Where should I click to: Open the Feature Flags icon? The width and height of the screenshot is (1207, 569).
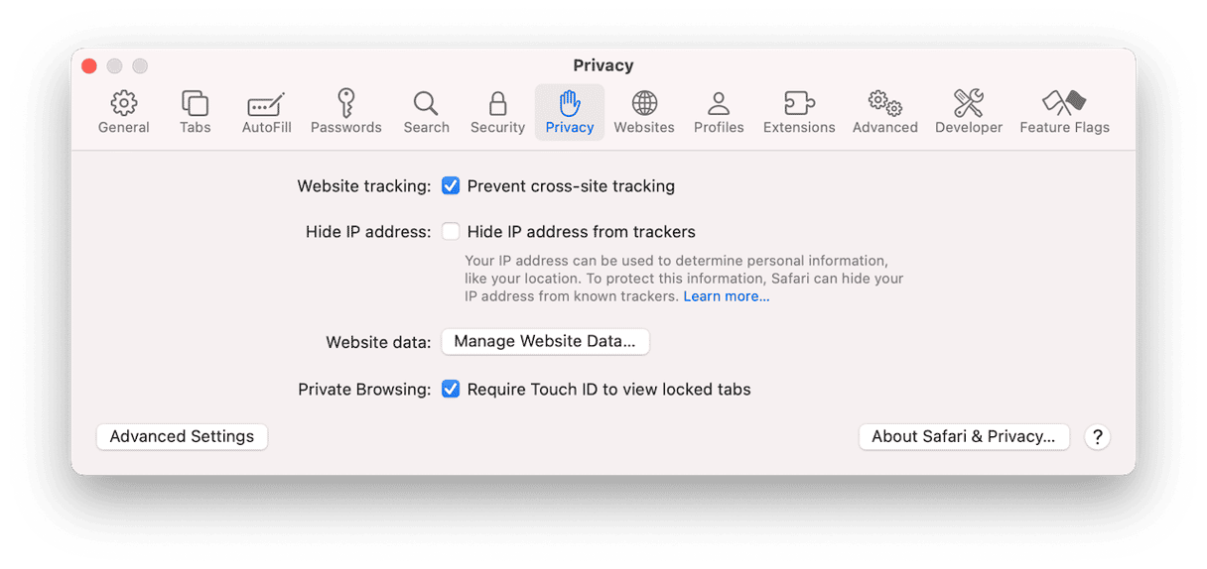[x=1064, y=103]
